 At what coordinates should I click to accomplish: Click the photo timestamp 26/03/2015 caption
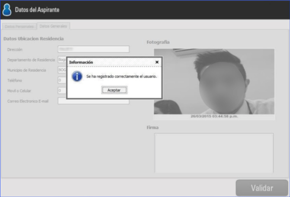(214, 116)
